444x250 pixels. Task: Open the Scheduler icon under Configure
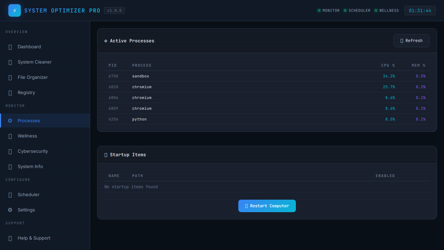10,194
